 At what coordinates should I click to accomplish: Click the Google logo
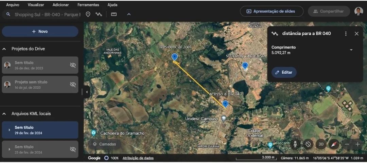[94, 158]
